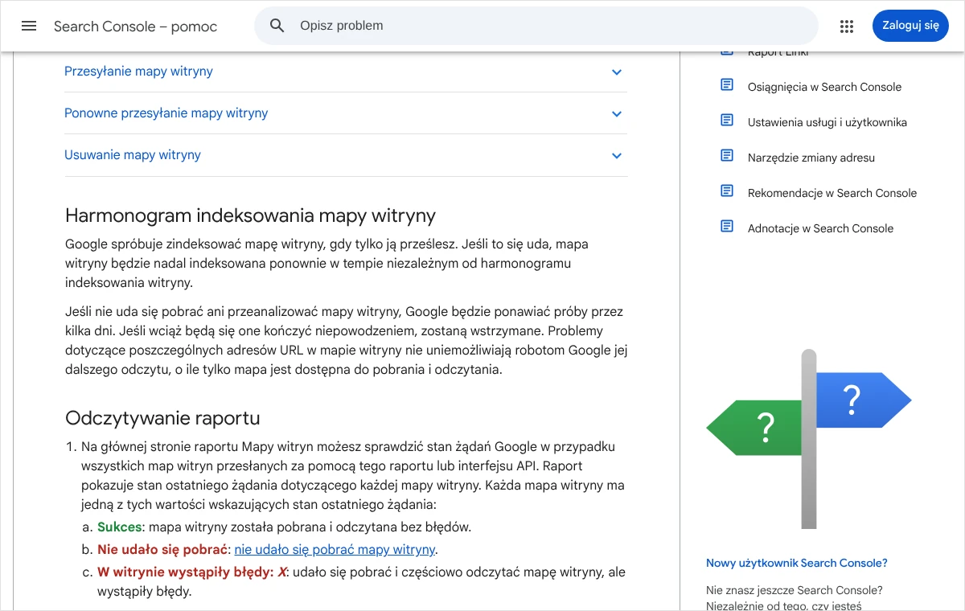965x611 pixels.
Task: Click the search magnifier icon
Action: (x=277, y=26)
